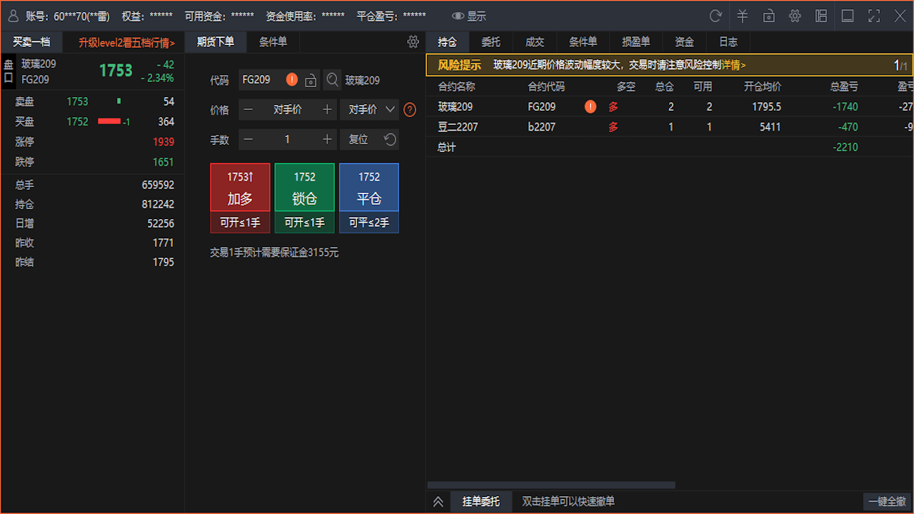Click the 涨停 limit-up price 1939

tap(163, 142)
